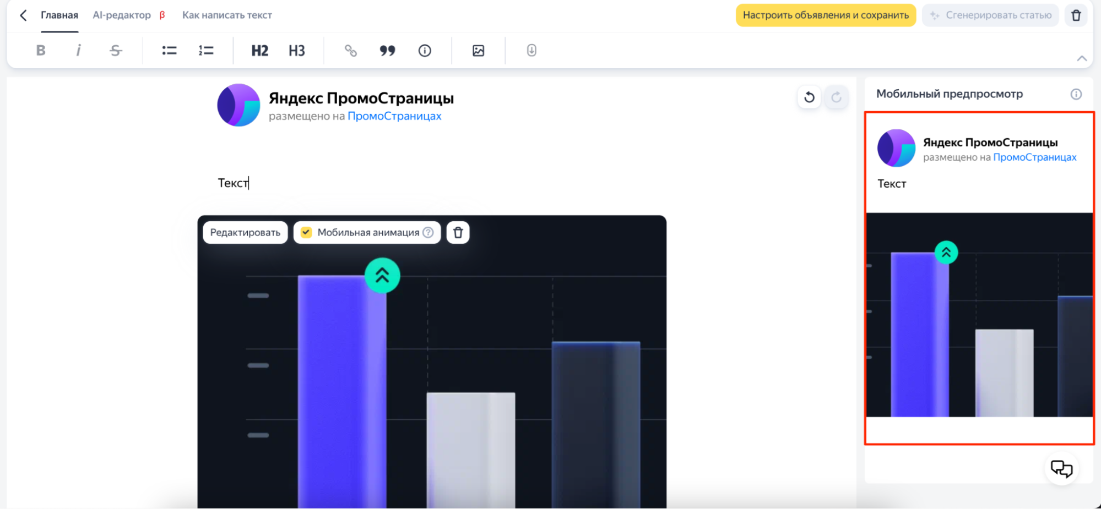
Task: Click the Яндекс ПромоСтраницы logo in editor
Action: tap(238, 105)
